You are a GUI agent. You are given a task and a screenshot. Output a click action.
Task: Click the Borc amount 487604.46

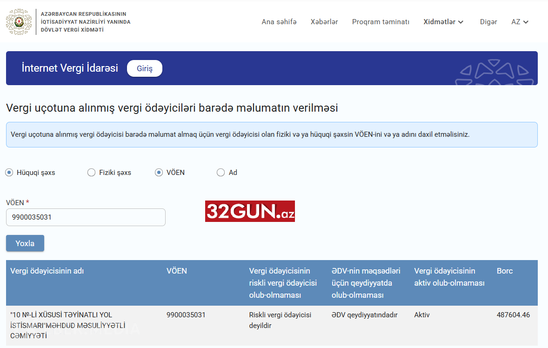tap(513, 315)
